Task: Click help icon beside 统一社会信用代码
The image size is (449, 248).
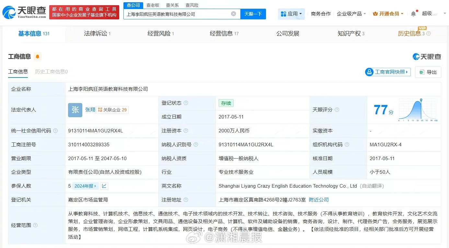Action: point(55,131)
